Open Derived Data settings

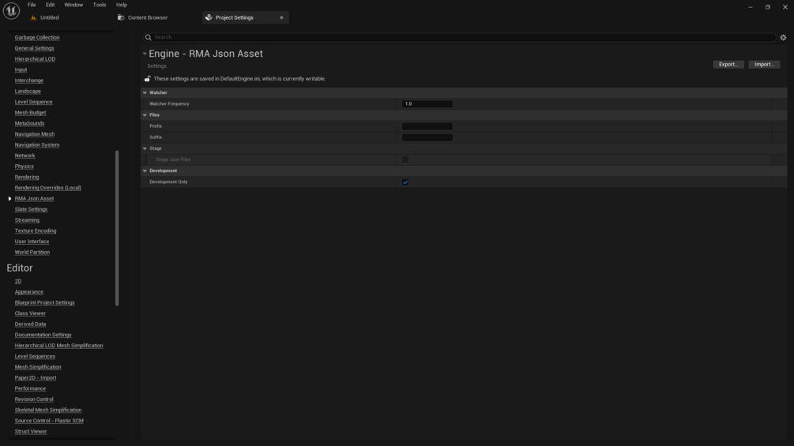point(30,324)
